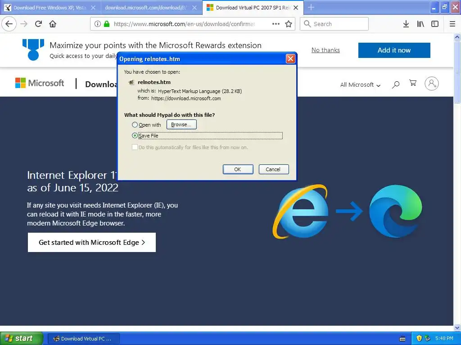
Task: Go back with the browser back arrow
Action: click(9, 24)
